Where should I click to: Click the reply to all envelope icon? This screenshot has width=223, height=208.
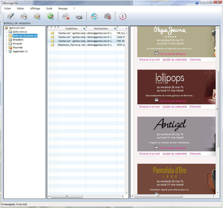pos(37,16)
